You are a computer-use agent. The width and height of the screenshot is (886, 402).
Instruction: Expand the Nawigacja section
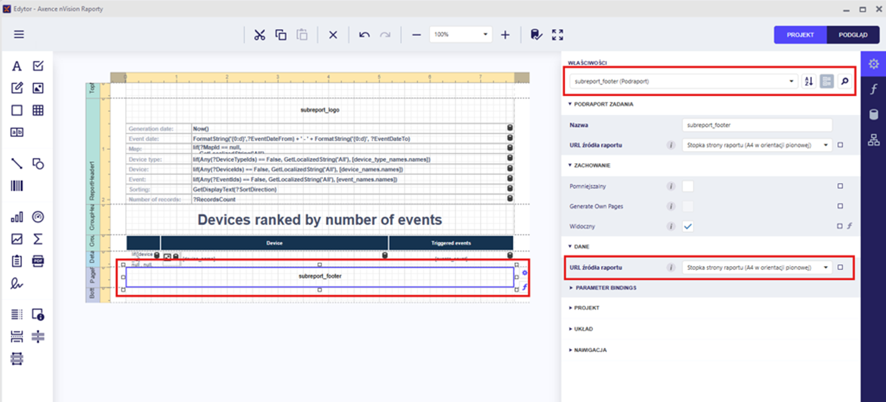(x=590, y=350)
